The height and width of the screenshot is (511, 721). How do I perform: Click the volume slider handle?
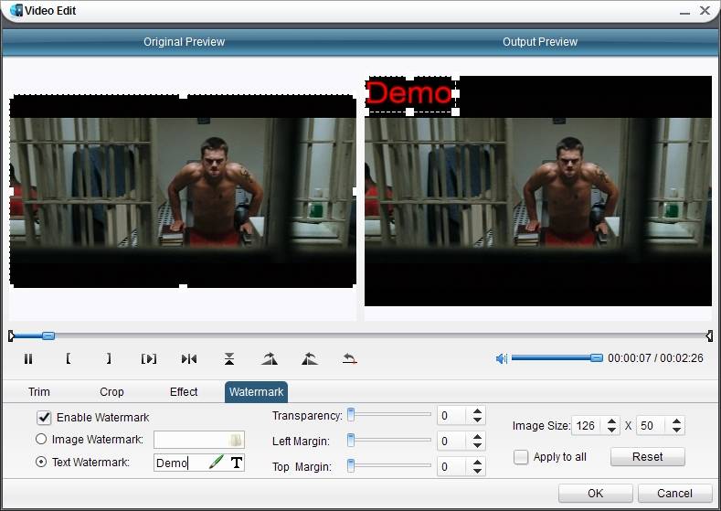(597, 357)
